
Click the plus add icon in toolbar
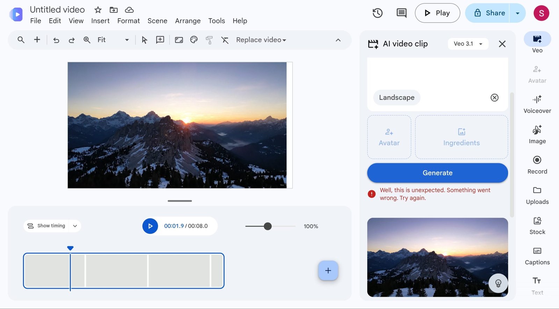pos(37,40)
